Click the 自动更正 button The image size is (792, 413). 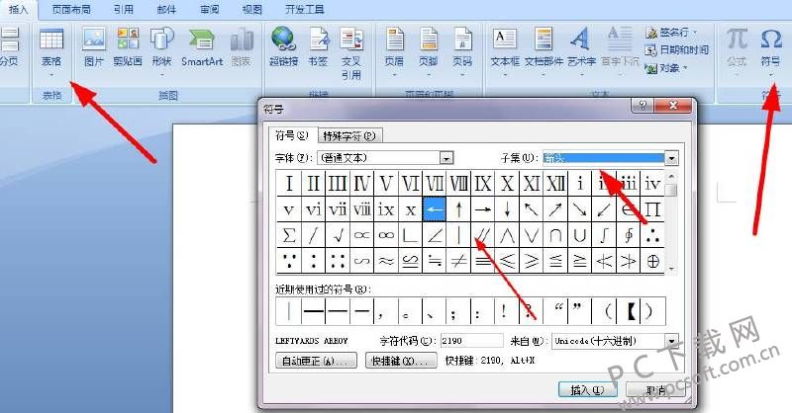tap(316, 362)
